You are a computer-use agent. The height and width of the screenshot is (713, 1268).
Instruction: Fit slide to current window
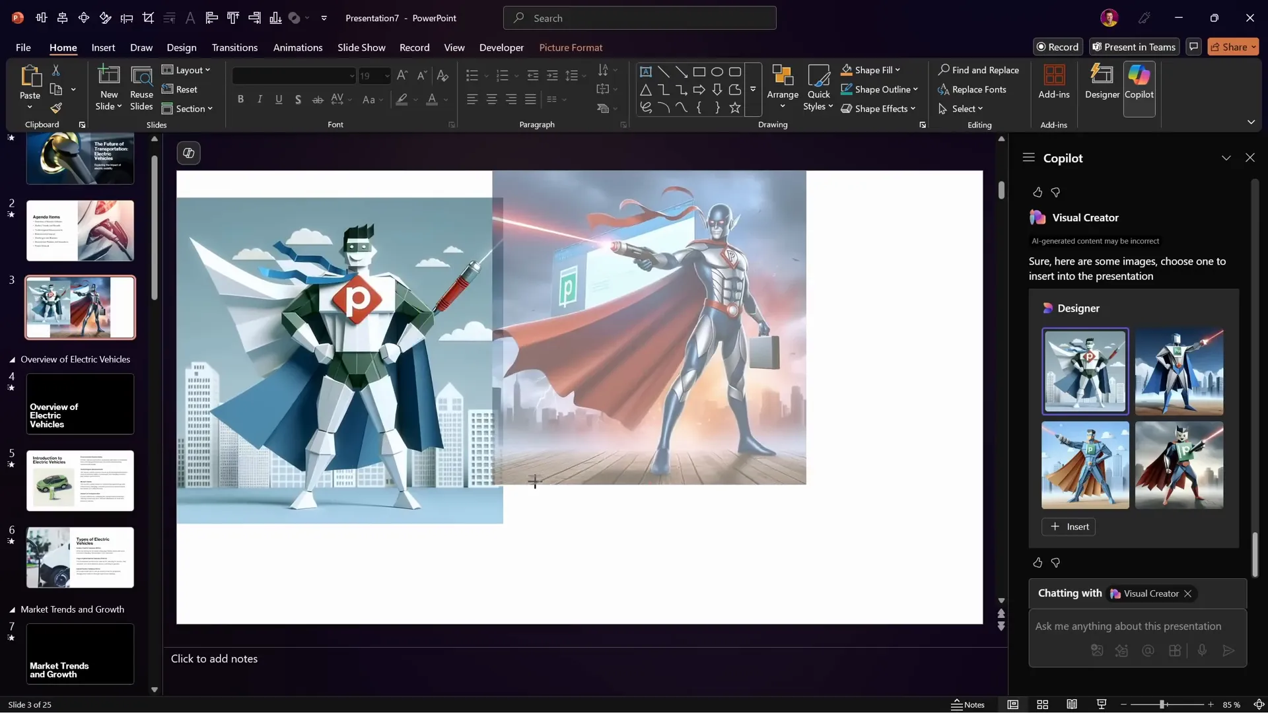click(1259, 704)
